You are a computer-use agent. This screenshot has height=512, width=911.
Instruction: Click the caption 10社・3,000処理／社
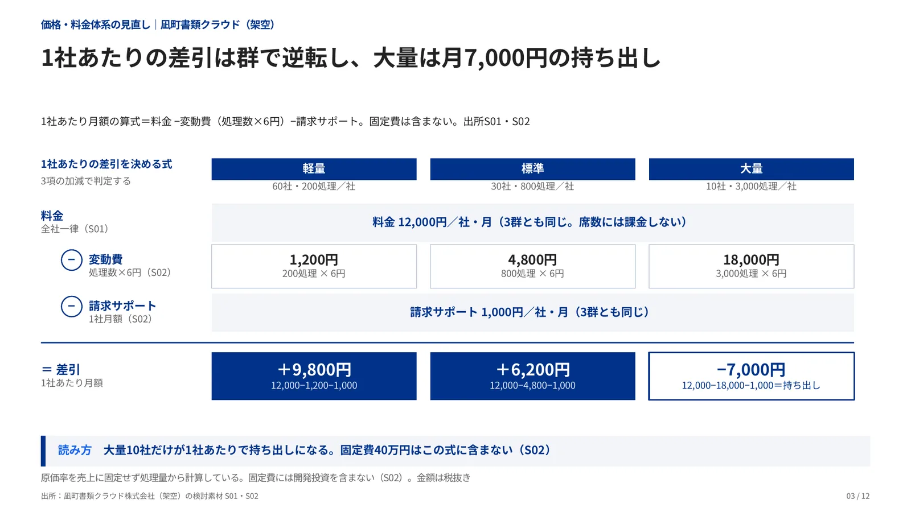coord(751,187)
